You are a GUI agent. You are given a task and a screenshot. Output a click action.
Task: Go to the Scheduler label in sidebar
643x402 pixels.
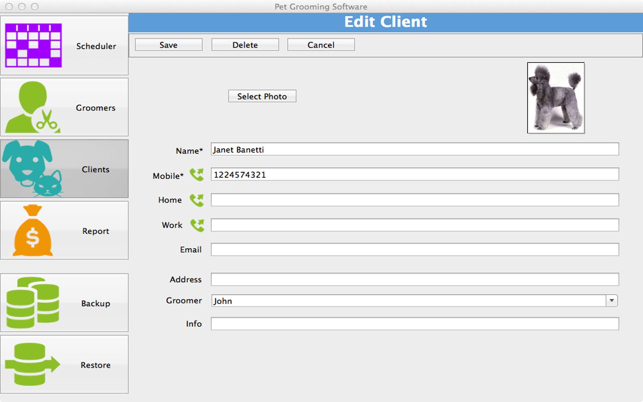click(96, 46)
